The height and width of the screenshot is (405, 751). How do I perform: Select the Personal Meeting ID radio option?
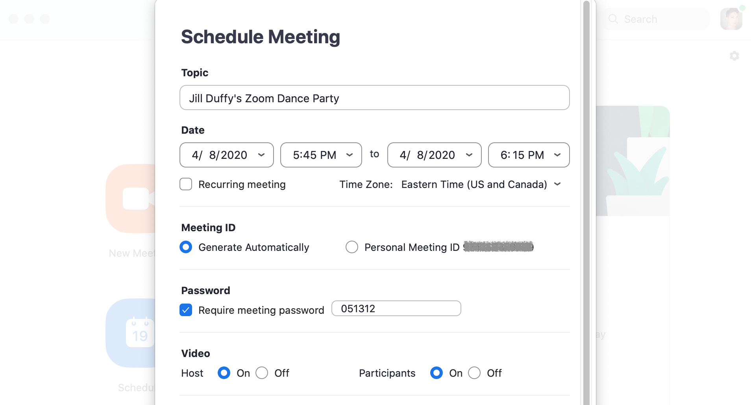(352, 247)
